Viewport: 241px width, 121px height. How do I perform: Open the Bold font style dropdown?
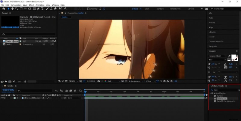(217, 60)
